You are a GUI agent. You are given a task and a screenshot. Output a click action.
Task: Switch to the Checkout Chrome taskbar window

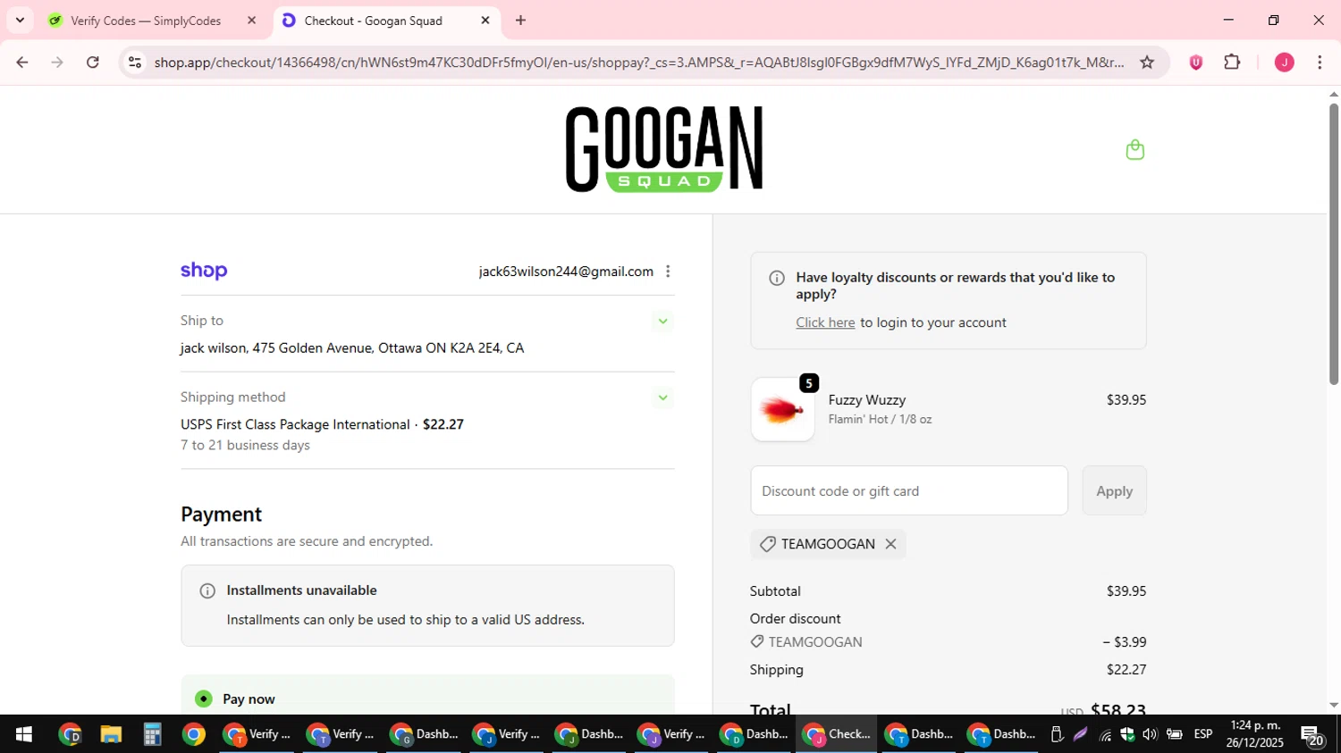point(836,734)
